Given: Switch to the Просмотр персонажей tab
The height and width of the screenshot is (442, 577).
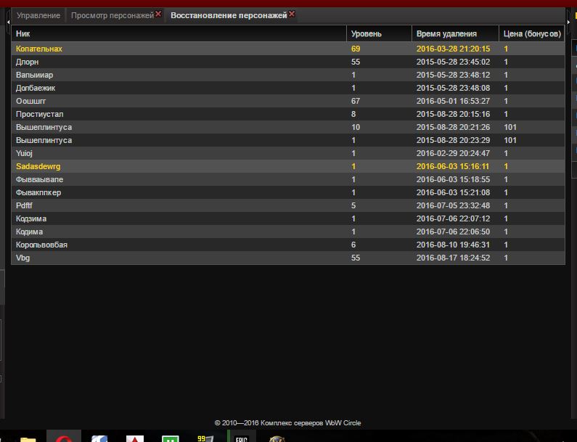Looking at the screenshot, I should point(112,15).
